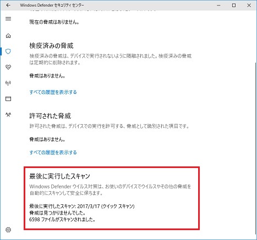Click the 6598 files scanned line
The height and width of the screenshot is (240, 257).
(62, 219)
